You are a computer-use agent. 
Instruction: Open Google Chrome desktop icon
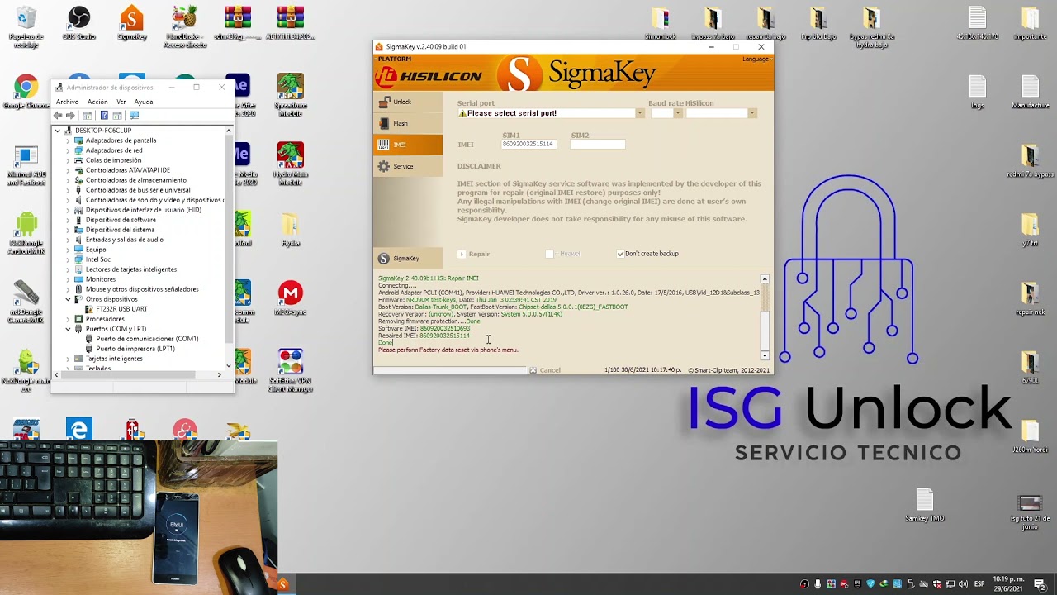point(26,93)
